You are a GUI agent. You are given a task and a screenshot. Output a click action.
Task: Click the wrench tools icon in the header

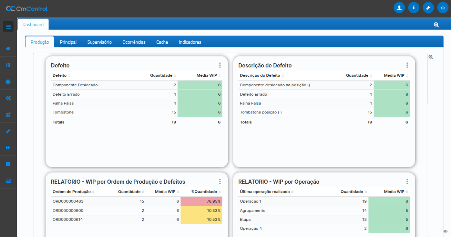(x=428, y=8)
